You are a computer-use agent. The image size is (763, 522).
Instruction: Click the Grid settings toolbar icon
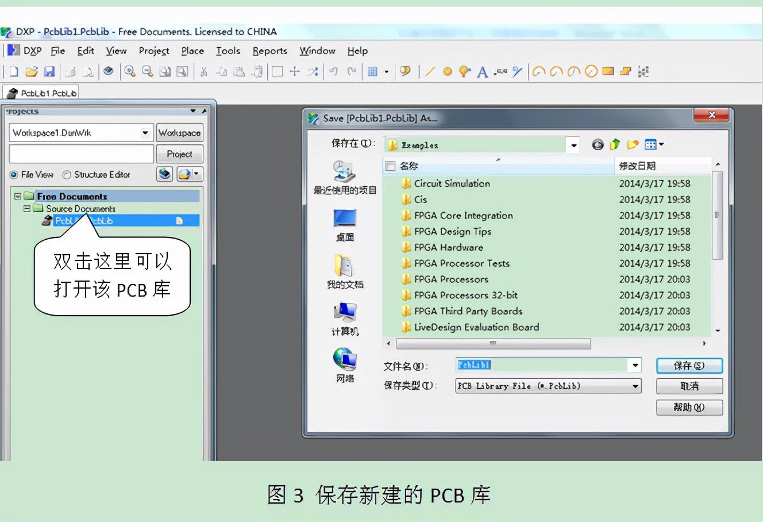[372, 71]
